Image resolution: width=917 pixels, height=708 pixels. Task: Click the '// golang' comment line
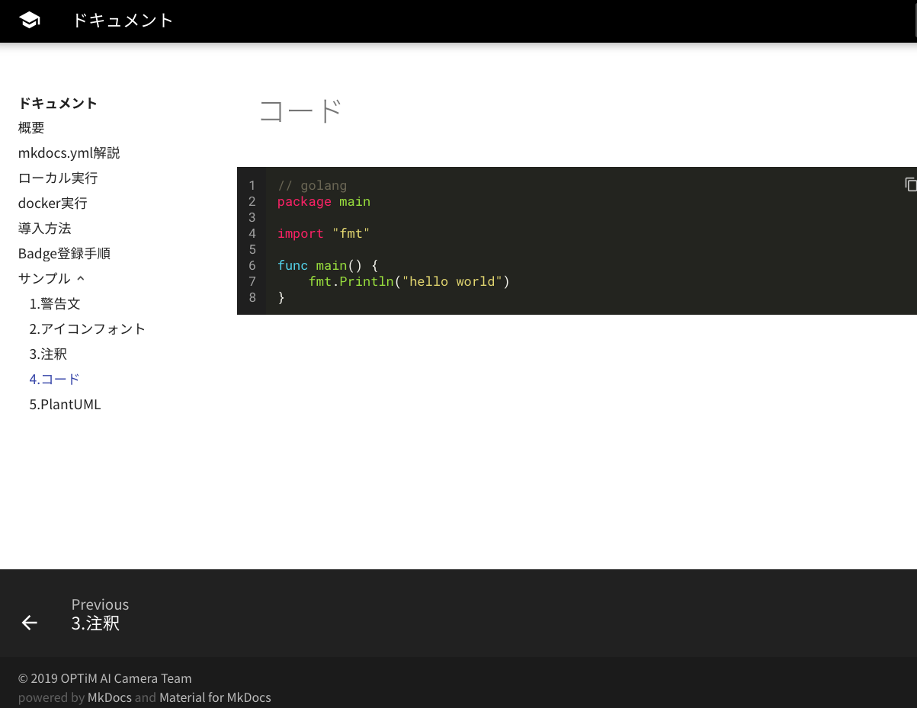click(x=312, y=185)
